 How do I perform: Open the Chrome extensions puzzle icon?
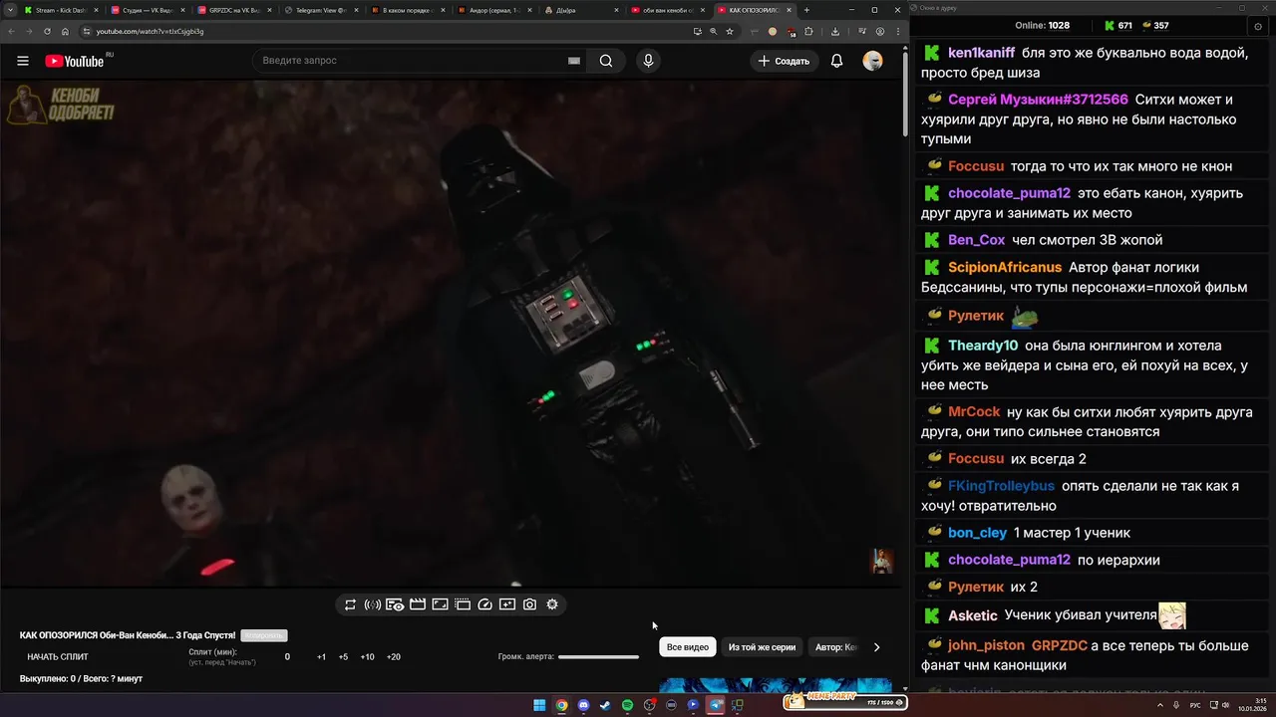[807, 31]
